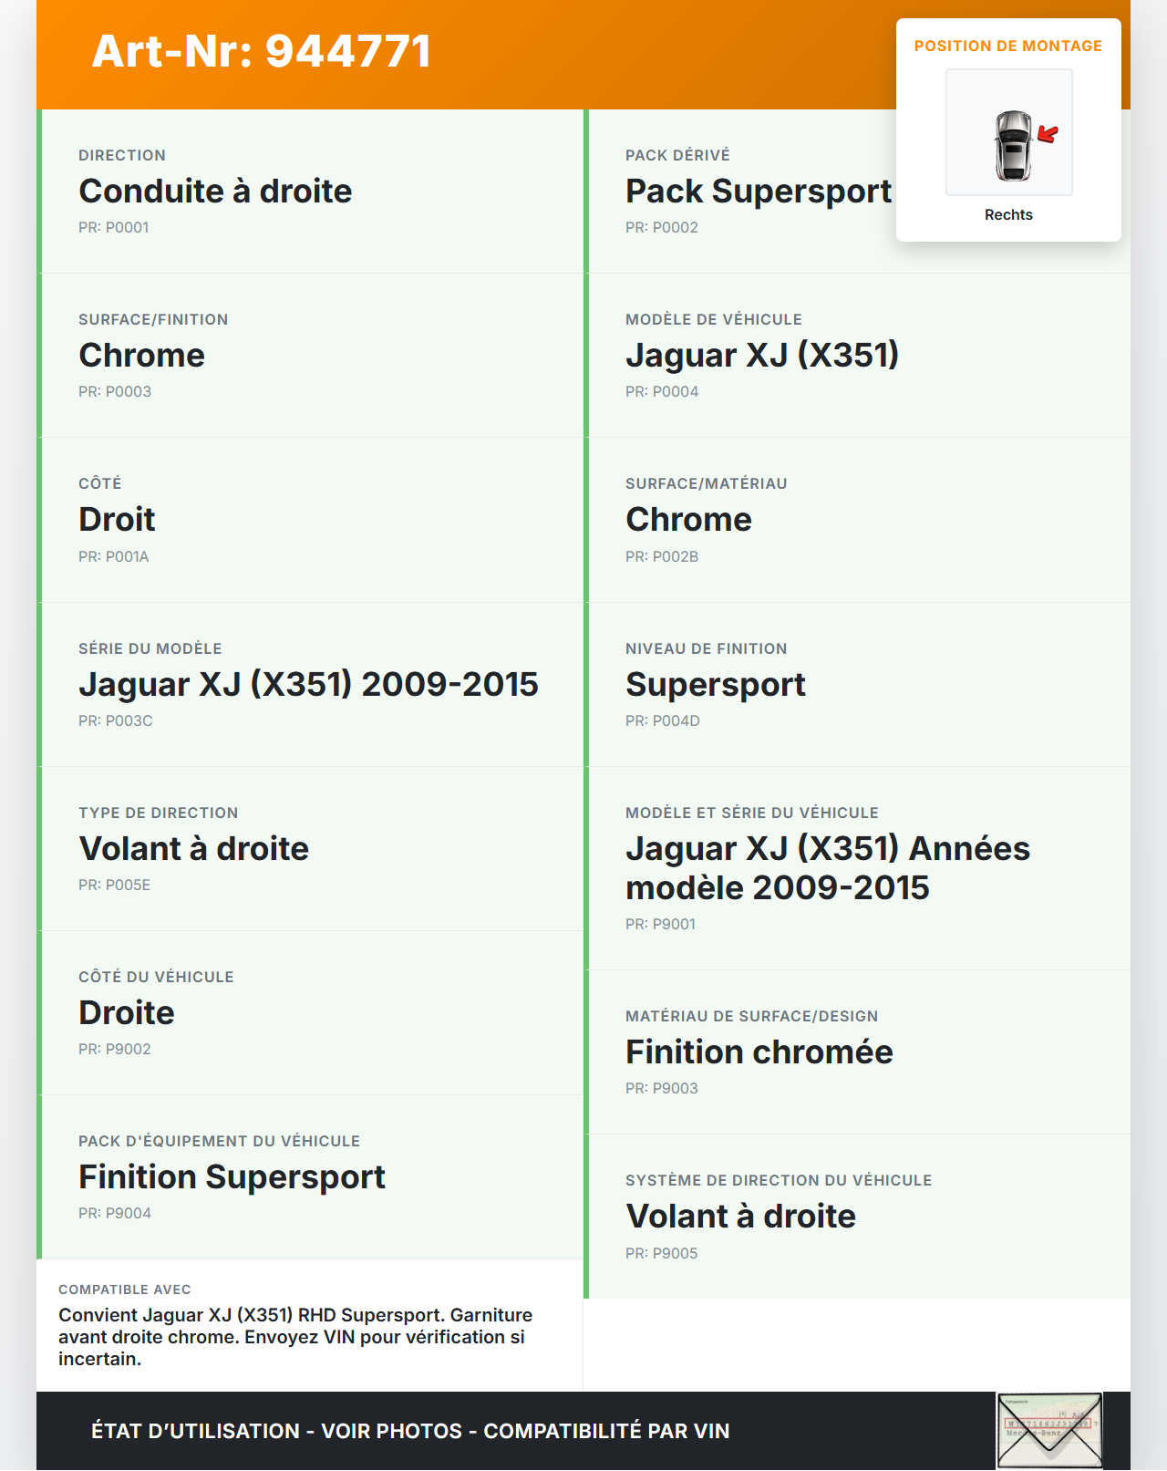Select the 'Conduite à droite' direction value
1167x1471 pixels.
[x=215, y=192]
